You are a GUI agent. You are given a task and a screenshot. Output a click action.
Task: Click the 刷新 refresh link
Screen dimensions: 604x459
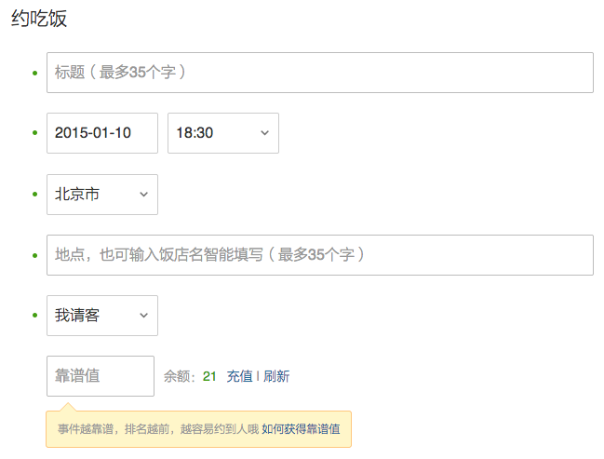(276, 376)
